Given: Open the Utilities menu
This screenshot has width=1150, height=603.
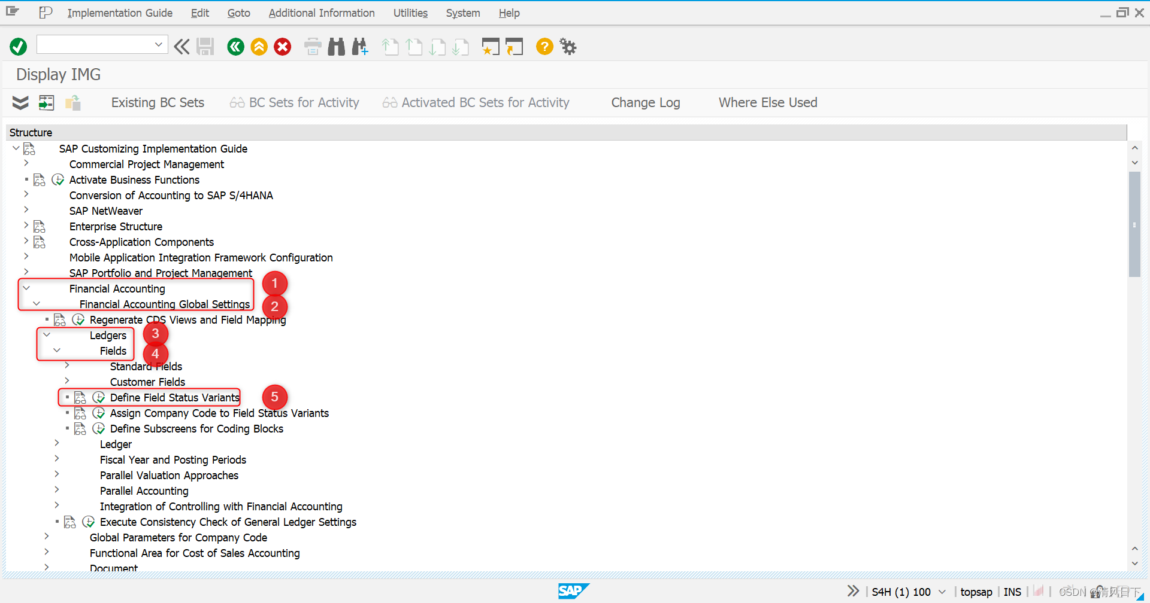Looking at the screenshot, I should (410, 13).
